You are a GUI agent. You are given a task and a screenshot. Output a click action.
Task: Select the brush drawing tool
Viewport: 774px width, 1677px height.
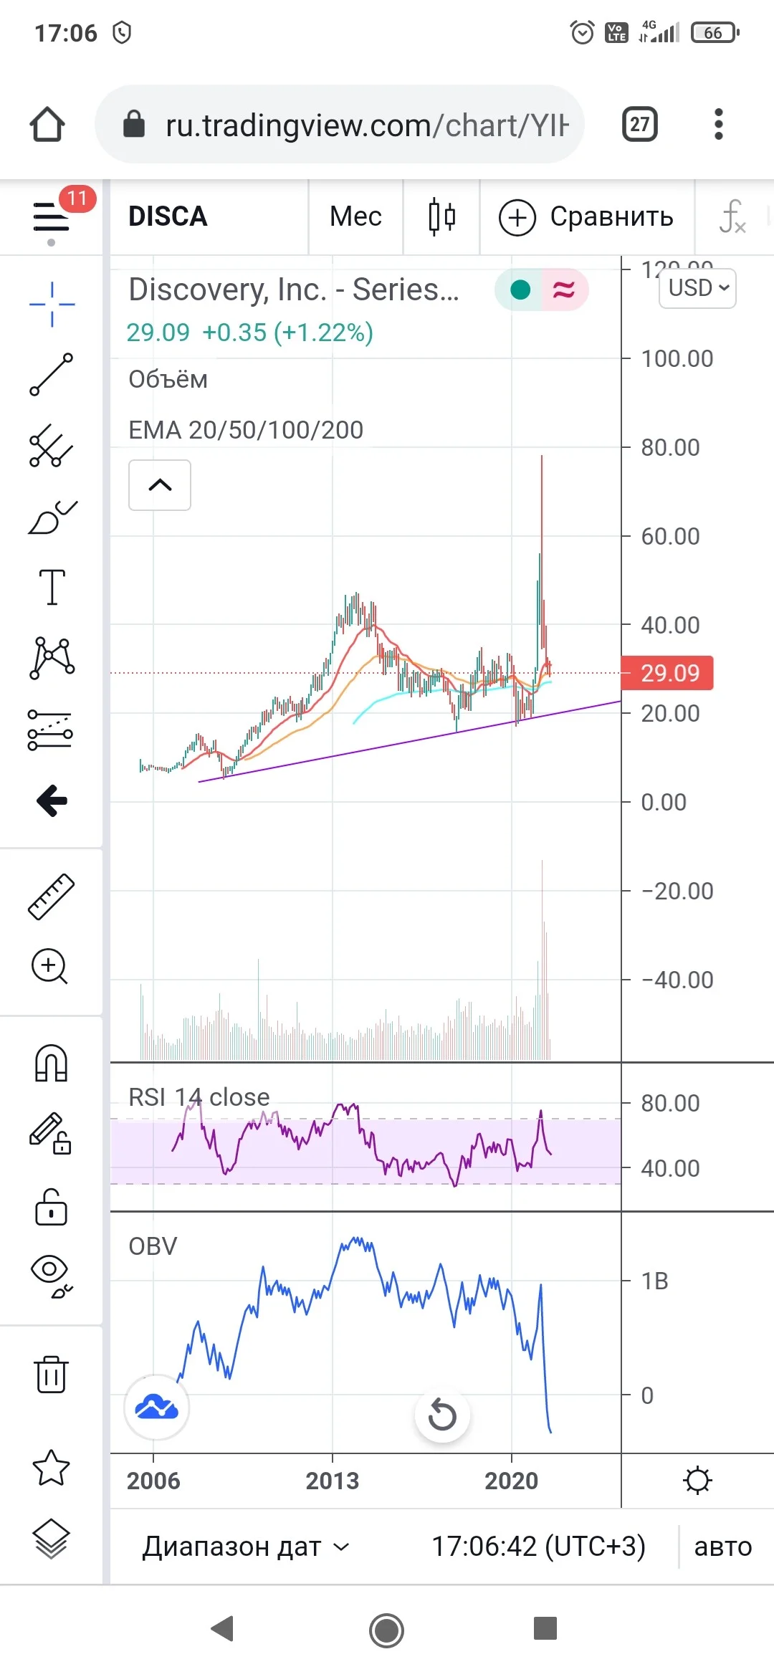52,517
